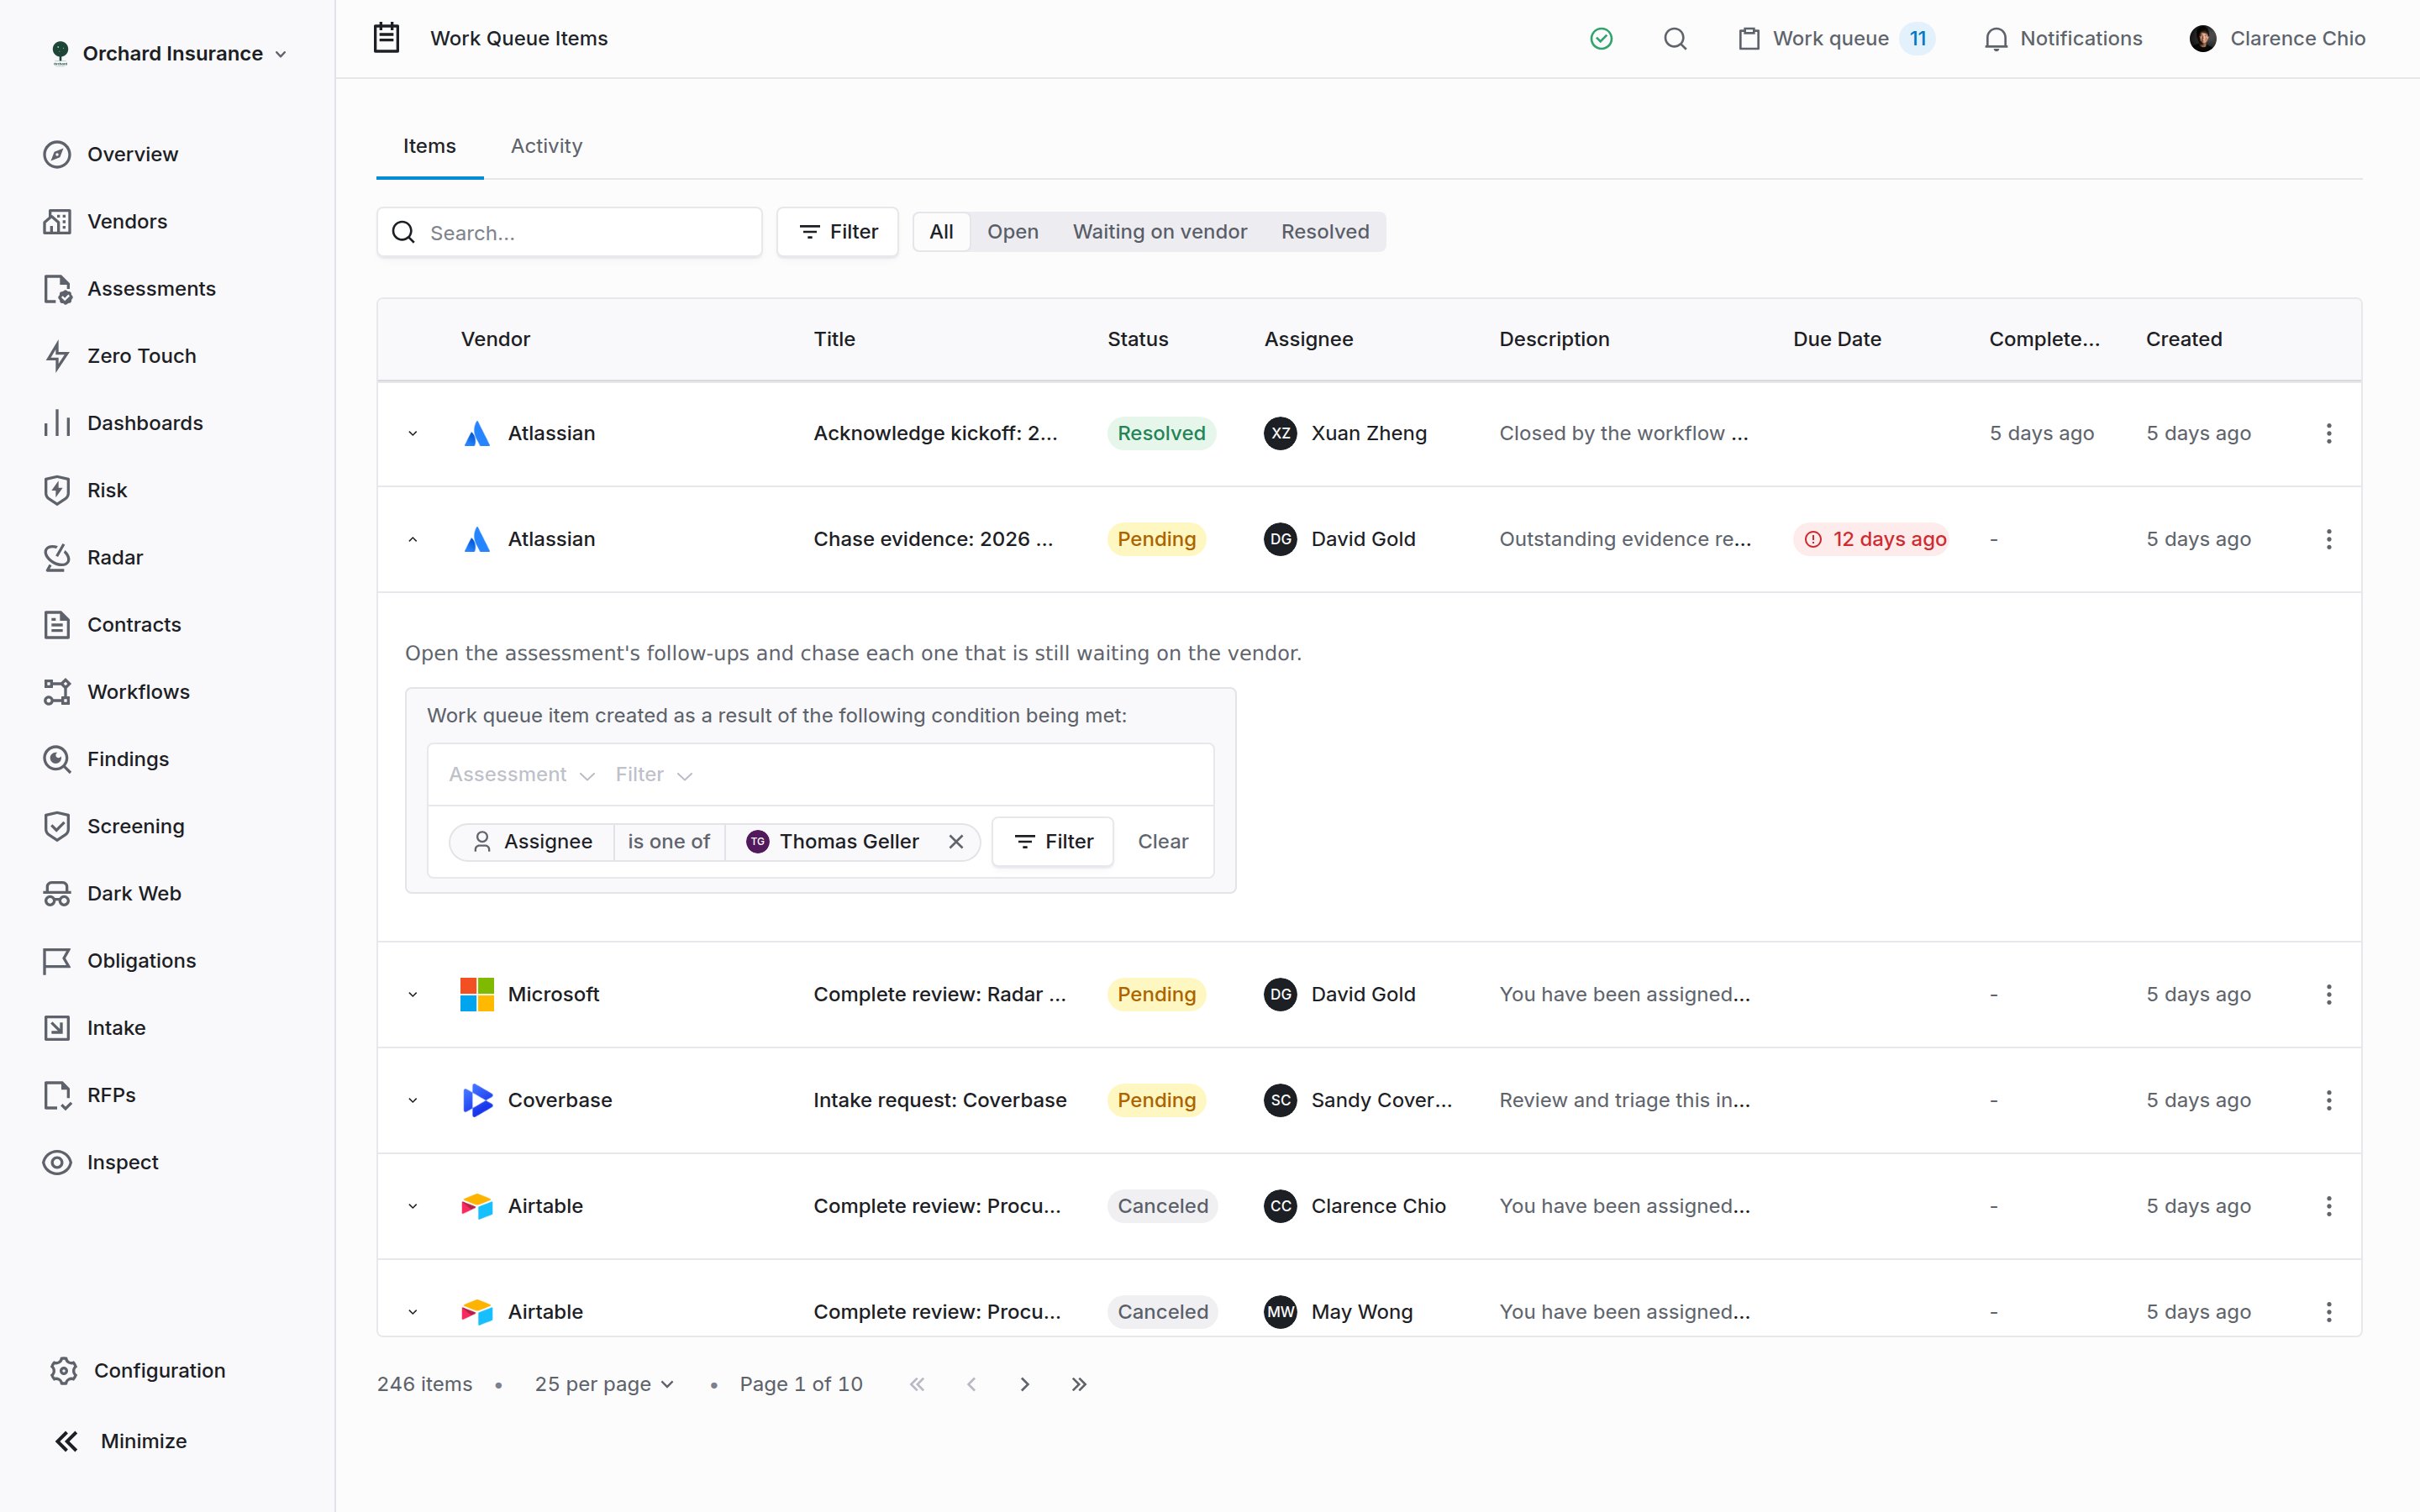Collapse the Atlassian Chase evidence row
The image size is (2420, 1512).
[412, 539]
